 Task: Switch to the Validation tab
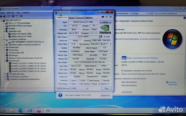[89, 18]
